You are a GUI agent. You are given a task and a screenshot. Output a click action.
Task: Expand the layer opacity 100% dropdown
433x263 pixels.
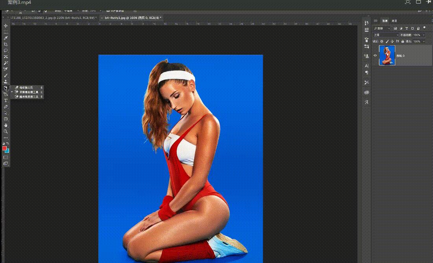[423, 35]
